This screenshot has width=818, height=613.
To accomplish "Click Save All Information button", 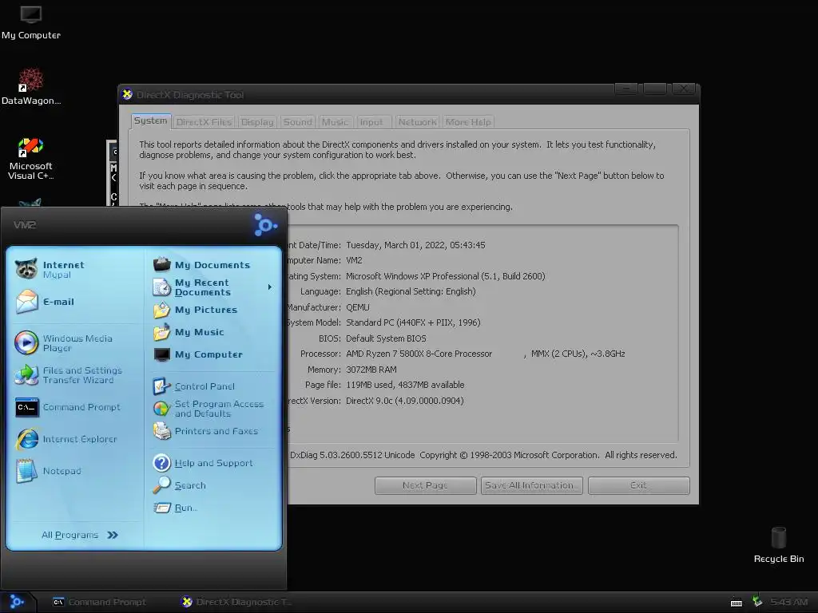I will [531, 485].
